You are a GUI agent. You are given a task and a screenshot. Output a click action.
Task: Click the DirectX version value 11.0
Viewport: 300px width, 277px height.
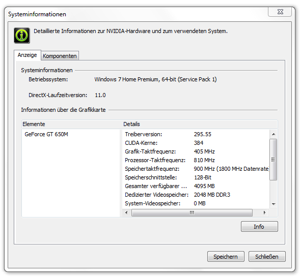(x=100, y=95)
